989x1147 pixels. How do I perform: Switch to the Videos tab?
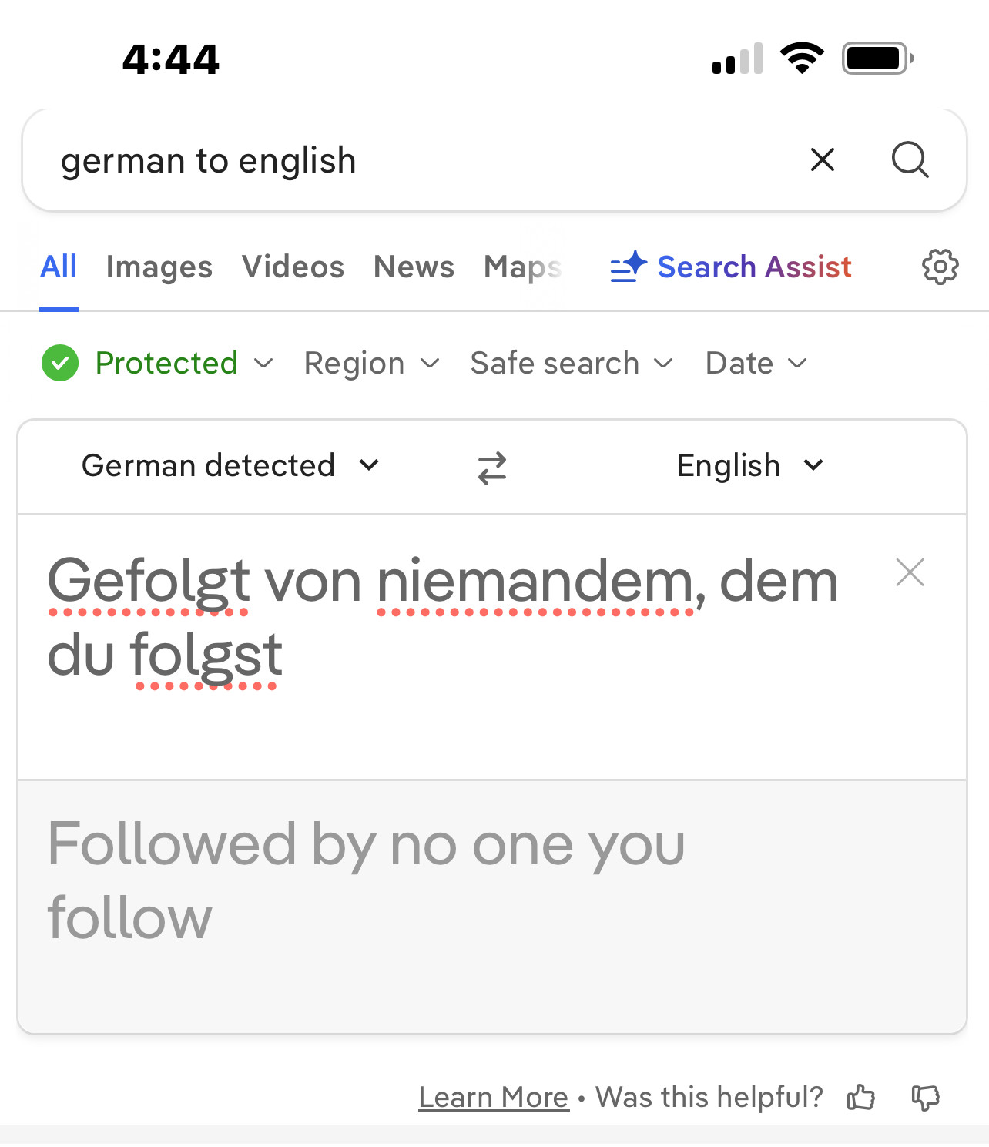pos(293,267)
